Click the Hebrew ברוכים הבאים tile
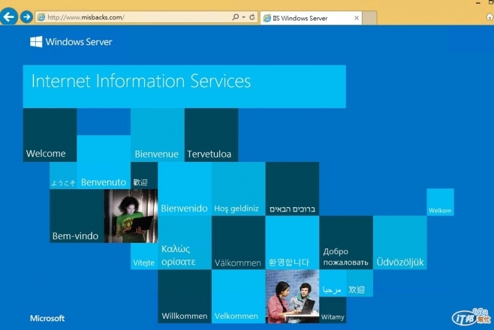 click(x=292, y=189)
